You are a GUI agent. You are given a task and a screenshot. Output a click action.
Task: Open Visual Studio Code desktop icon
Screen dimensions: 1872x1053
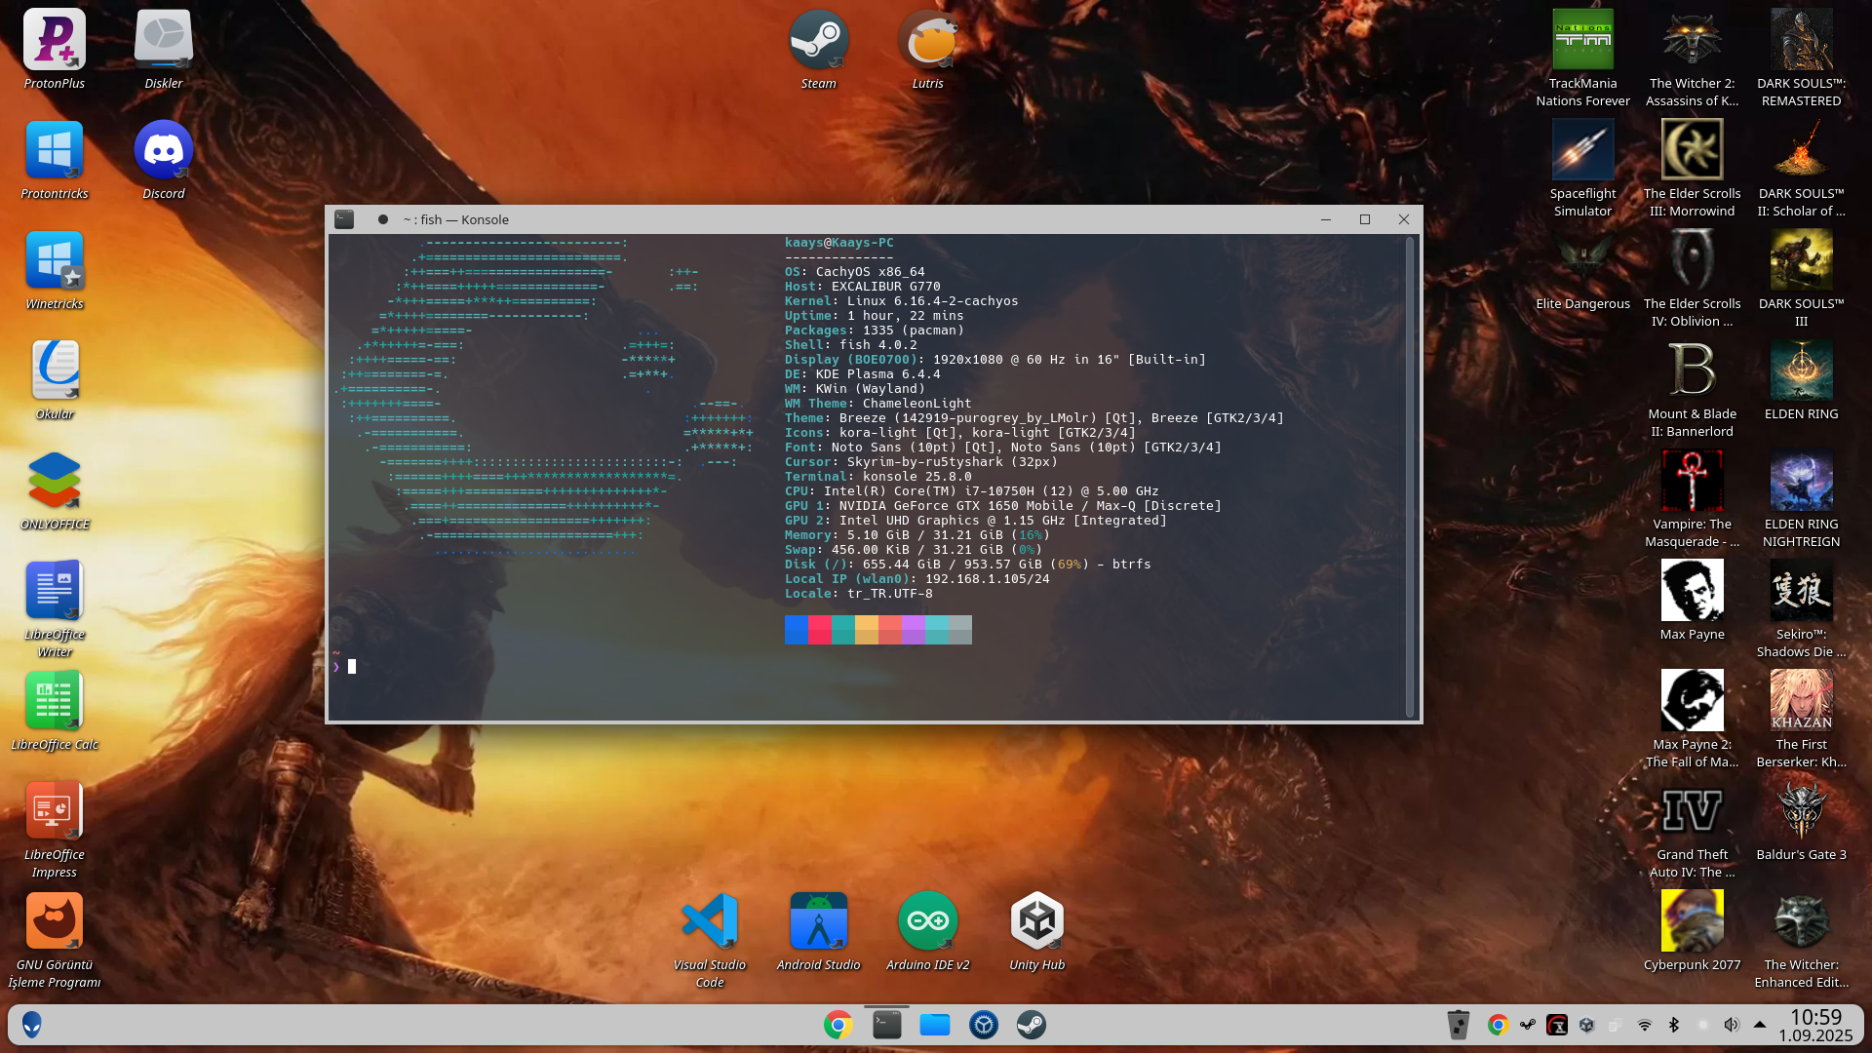coord(710,921)
